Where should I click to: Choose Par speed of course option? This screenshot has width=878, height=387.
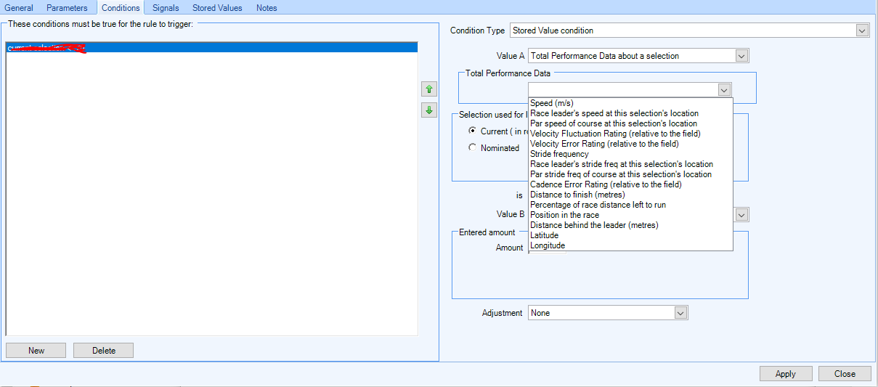pyautogui.click(x=630, y=123)
